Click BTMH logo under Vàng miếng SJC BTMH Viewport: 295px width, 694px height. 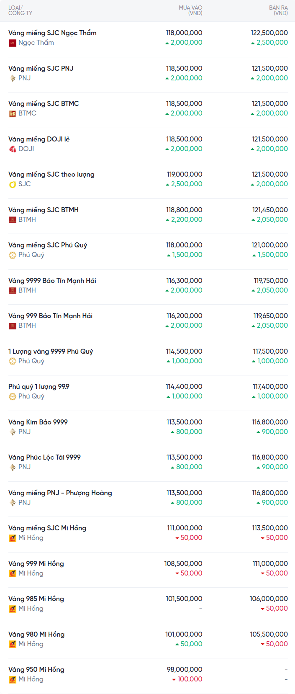(13, 220)
